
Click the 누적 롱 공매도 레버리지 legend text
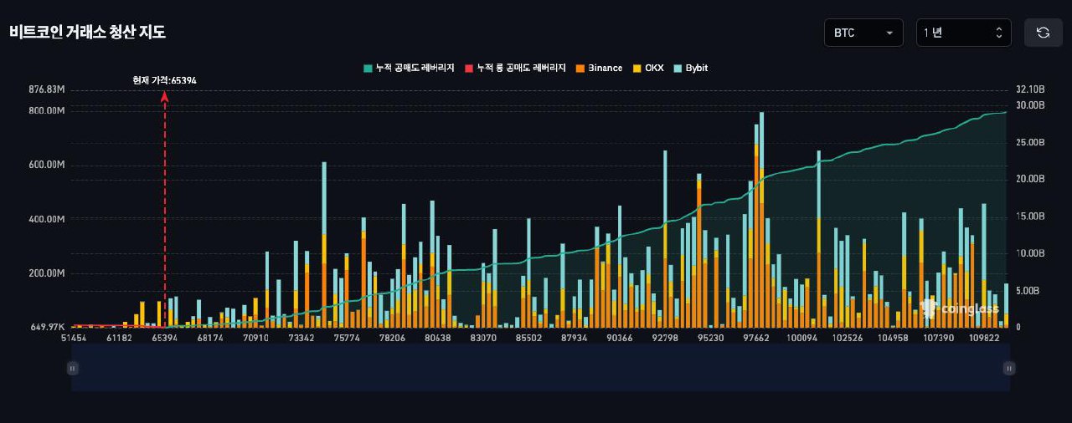click(x=521, y=68)
